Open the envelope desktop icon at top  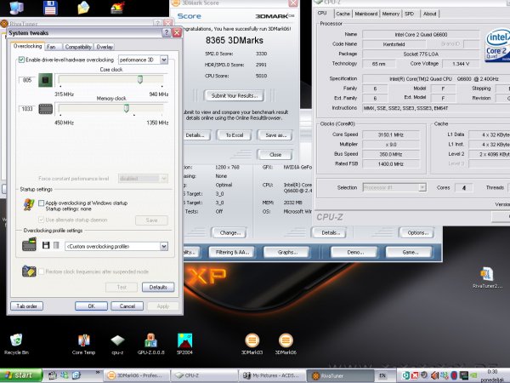(x=83, y=8)
